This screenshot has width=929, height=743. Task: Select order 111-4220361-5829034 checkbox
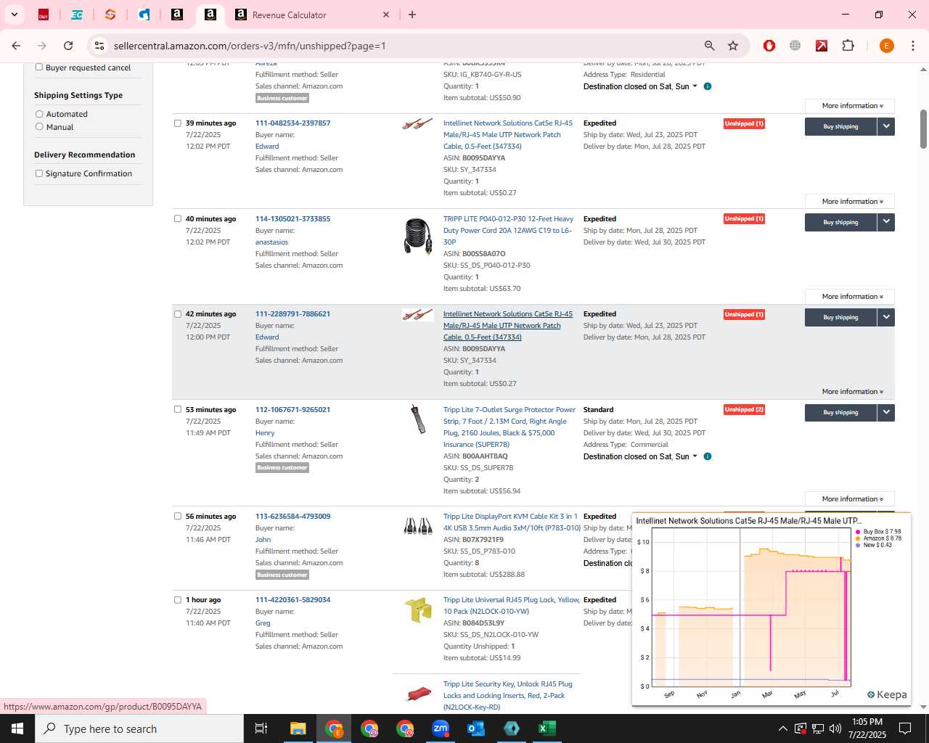click(177, 600)
